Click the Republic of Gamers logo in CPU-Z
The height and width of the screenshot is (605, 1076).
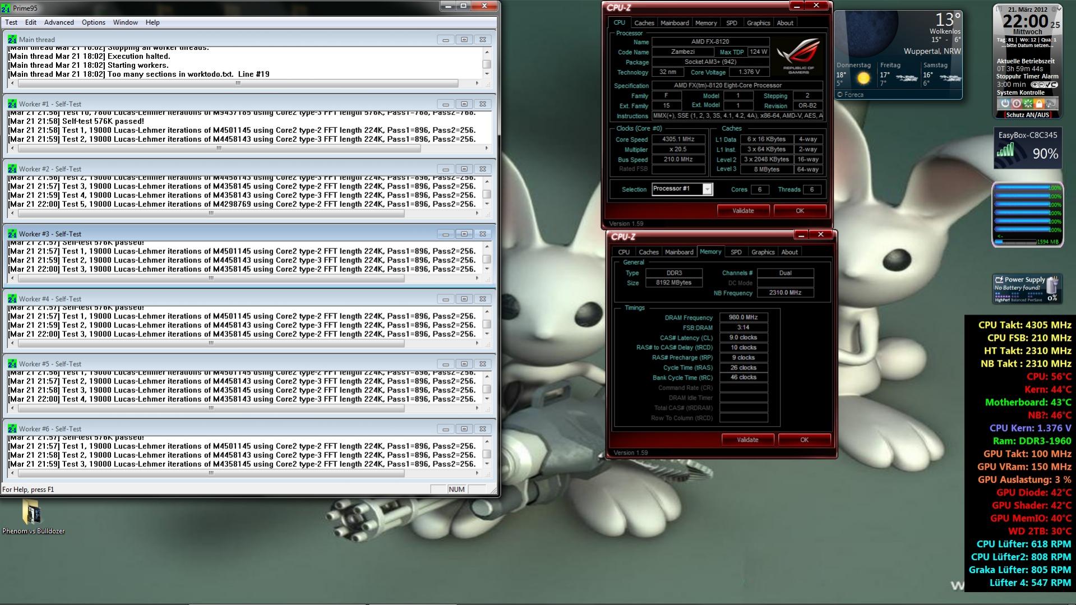[x=798, y=56]
